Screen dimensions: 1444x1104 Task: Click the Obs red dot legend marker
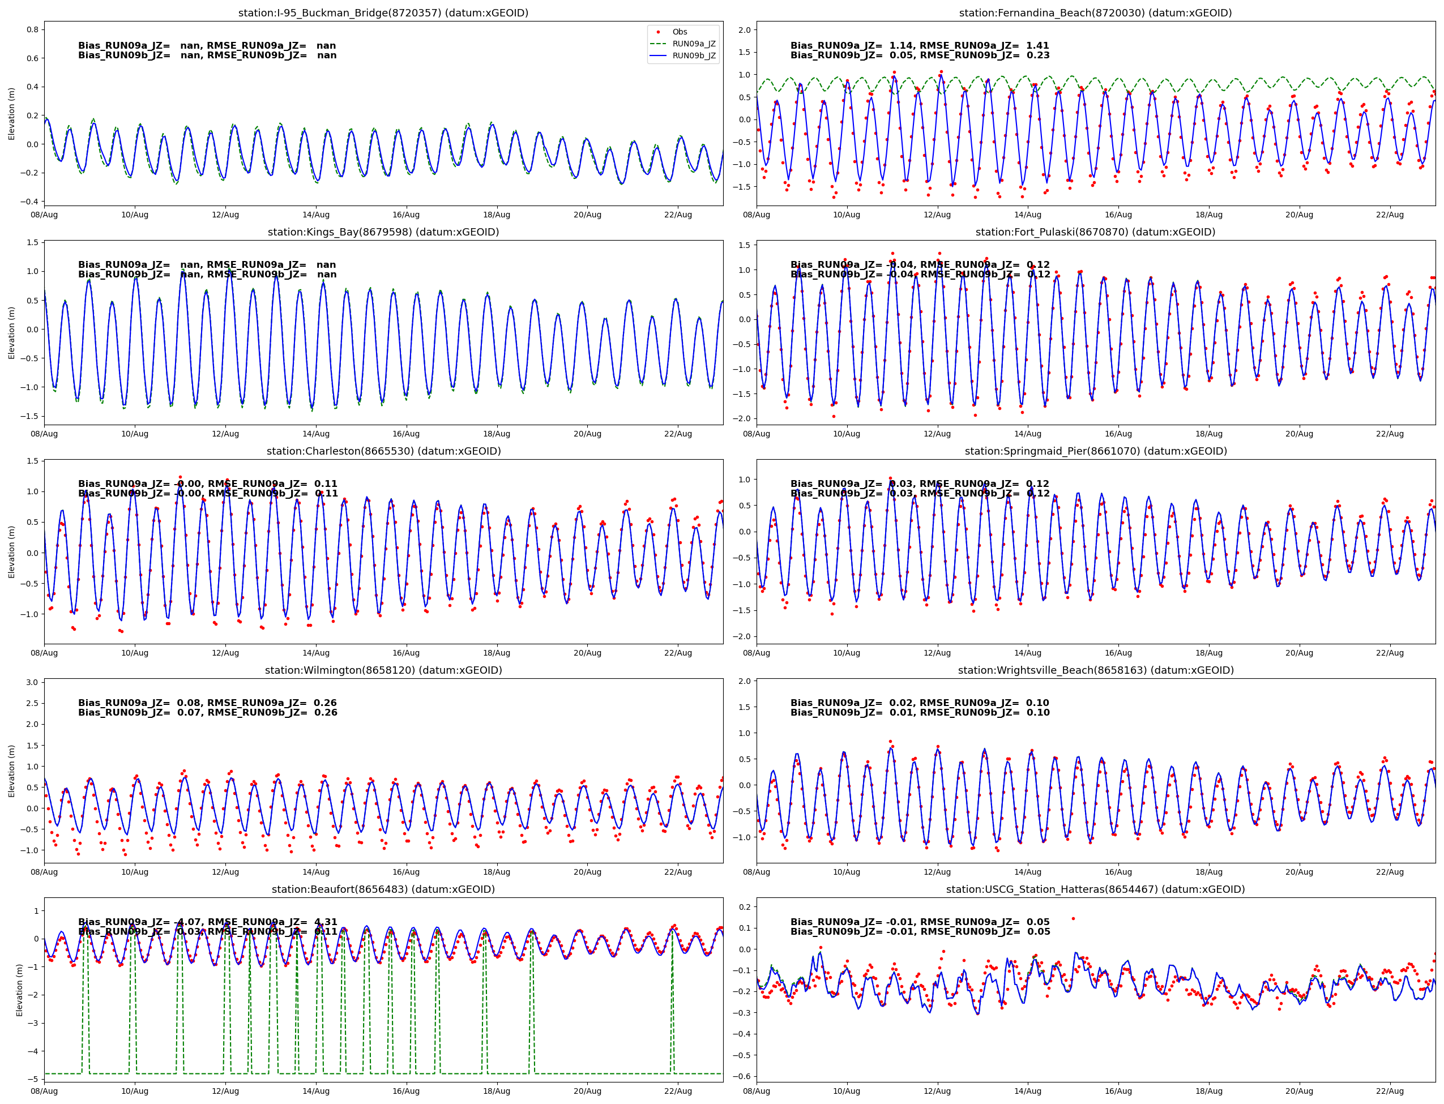point(658,32)
